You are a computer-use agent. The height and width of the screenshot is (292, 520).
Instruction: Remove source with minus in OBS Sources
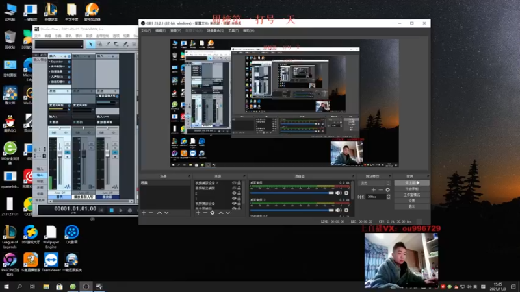pyautogui.click(x=205, y=213)
